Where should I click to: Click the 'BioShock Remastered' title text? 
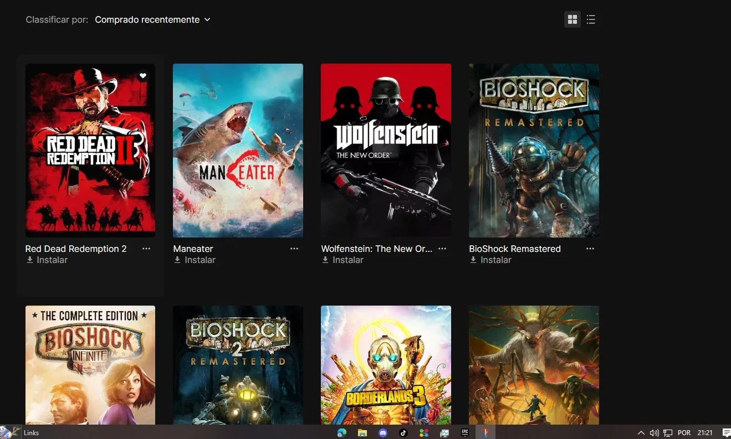coord(515,249)
